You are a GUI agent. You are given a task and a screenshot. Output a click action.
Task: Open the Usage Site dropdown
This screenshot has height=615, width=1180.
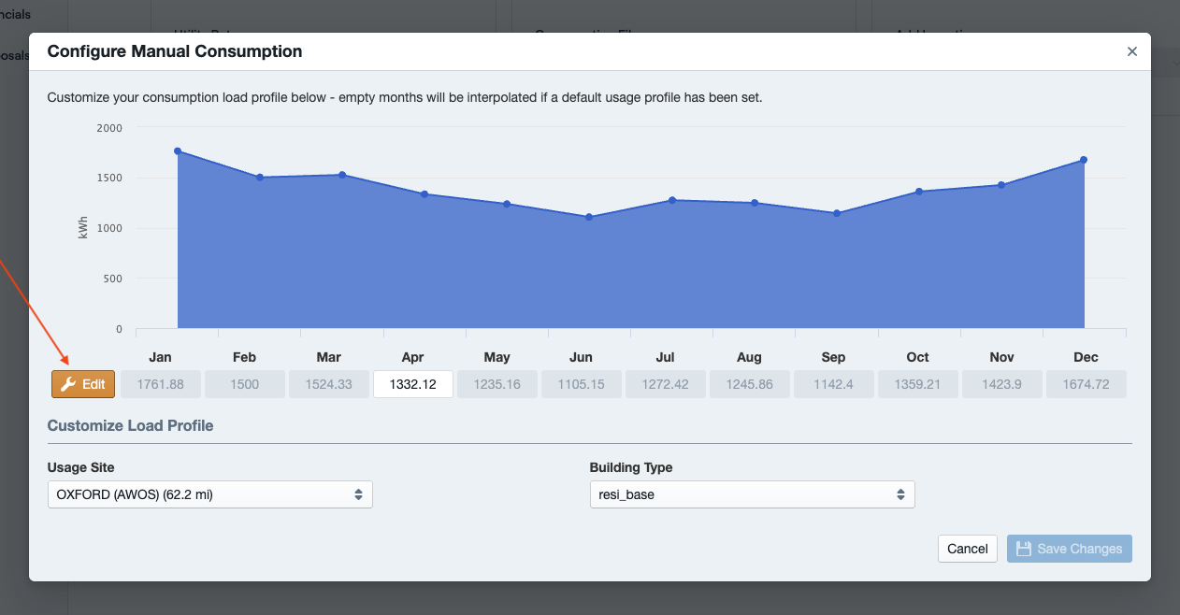click(x=209, y=494)
